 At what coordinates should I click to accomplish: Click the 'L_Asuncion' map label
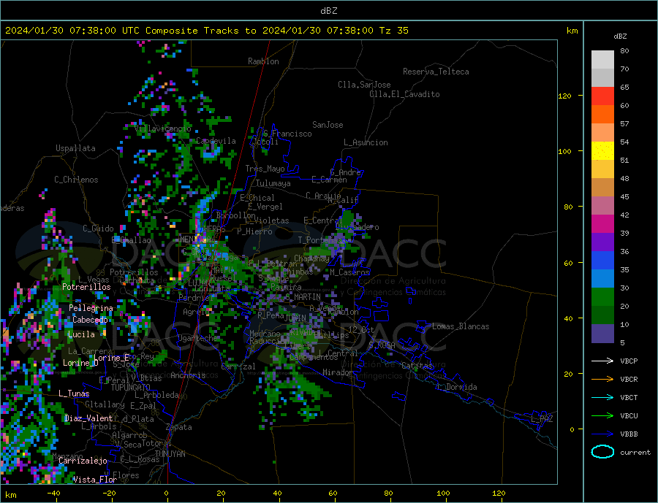point(366,142)
